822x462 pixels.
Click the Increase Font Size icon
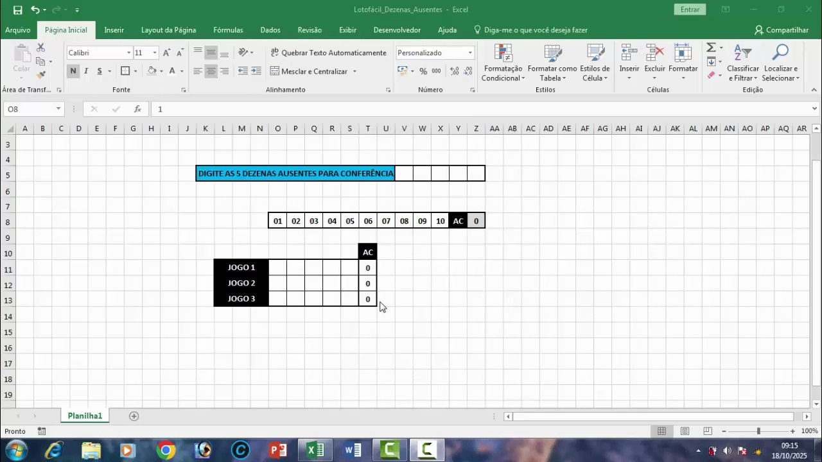point(166,53)
